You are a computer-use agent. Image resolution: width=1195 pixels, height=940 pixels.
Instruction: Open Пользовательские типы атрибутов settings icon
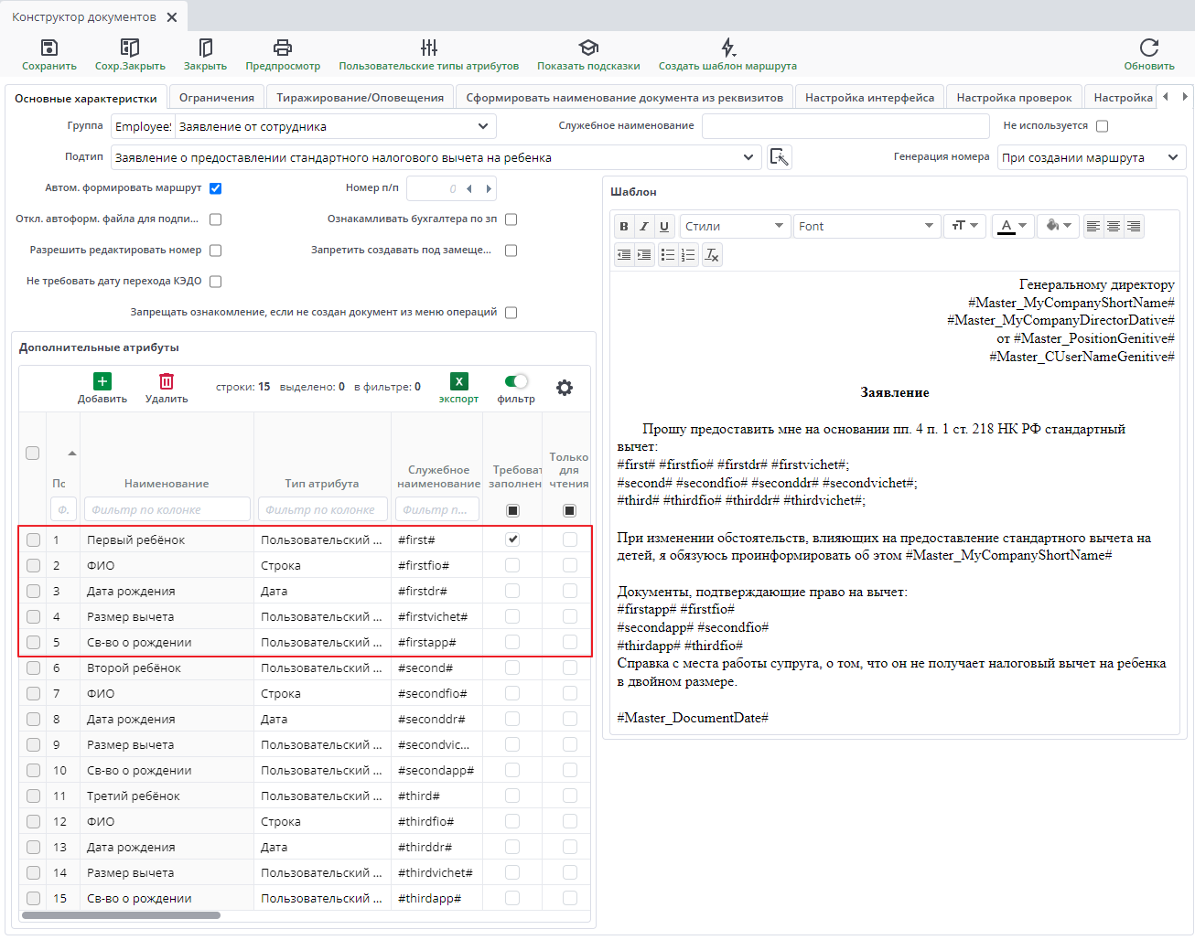(x=428, y=48)
